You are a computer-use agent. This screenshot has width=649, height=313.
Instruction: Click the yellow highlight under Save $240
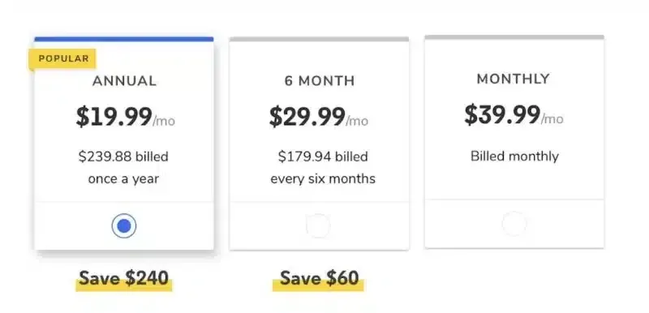(x=124, y=287)
